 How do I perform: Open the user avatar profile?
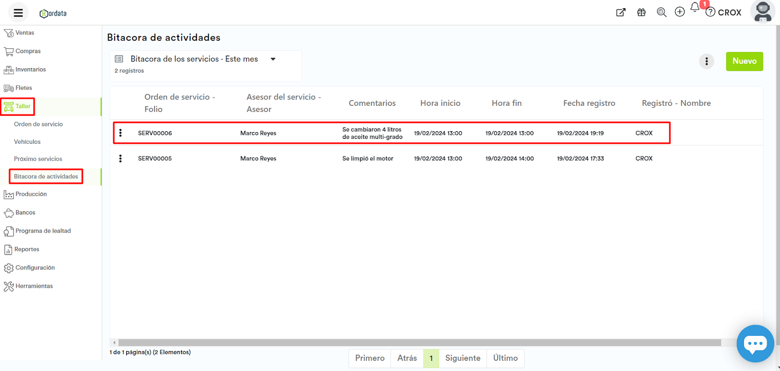point(762,12)
